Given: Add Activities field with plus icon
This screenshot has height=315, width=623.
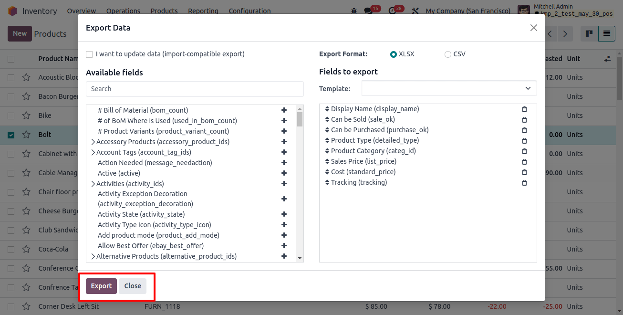Looking at the screenshot, I should pos(284,184).
